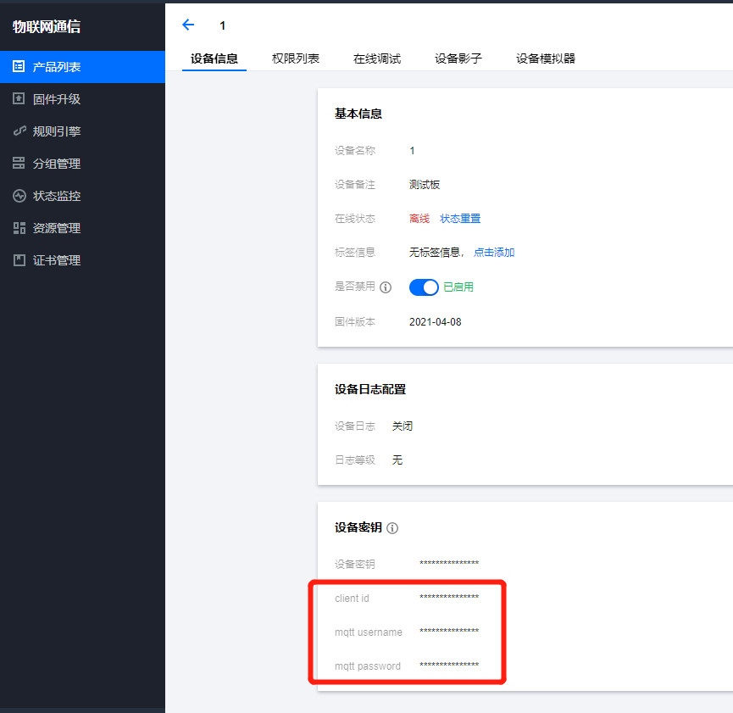Click the masked client id value
Image resolution: width=733 pixels, height=713 pixels.
(x=449, y=598)
